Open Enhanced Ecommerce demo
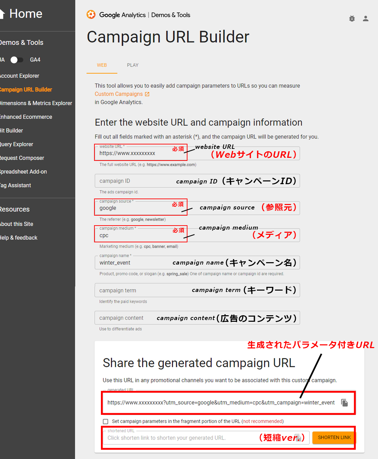This screenshot has width=378, height=459. click(26, 117)
